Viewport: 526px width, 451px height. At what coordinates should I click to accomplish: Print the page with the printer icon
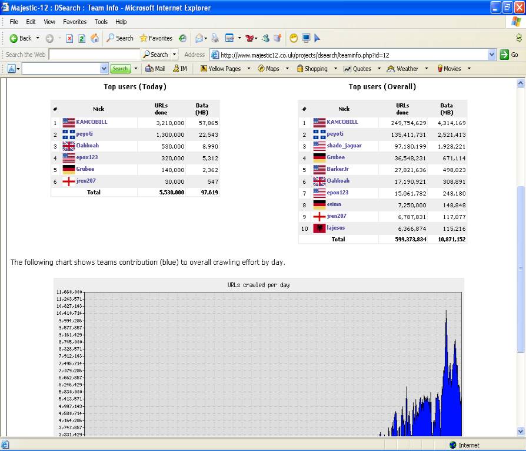click(x=215, y=39)
